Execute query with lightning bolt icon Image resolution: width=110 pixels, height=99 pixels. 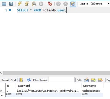point(20,4)
